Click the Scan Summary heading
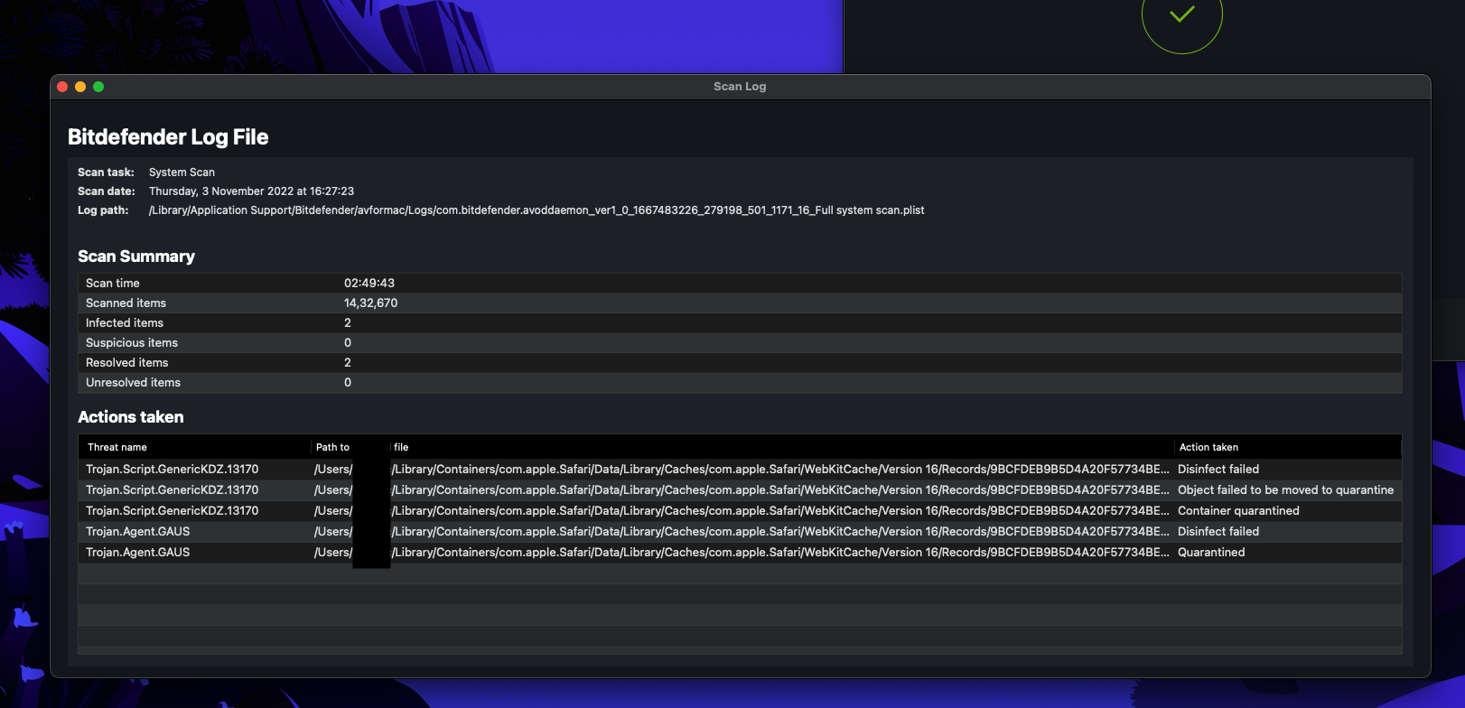 point(136,256)
